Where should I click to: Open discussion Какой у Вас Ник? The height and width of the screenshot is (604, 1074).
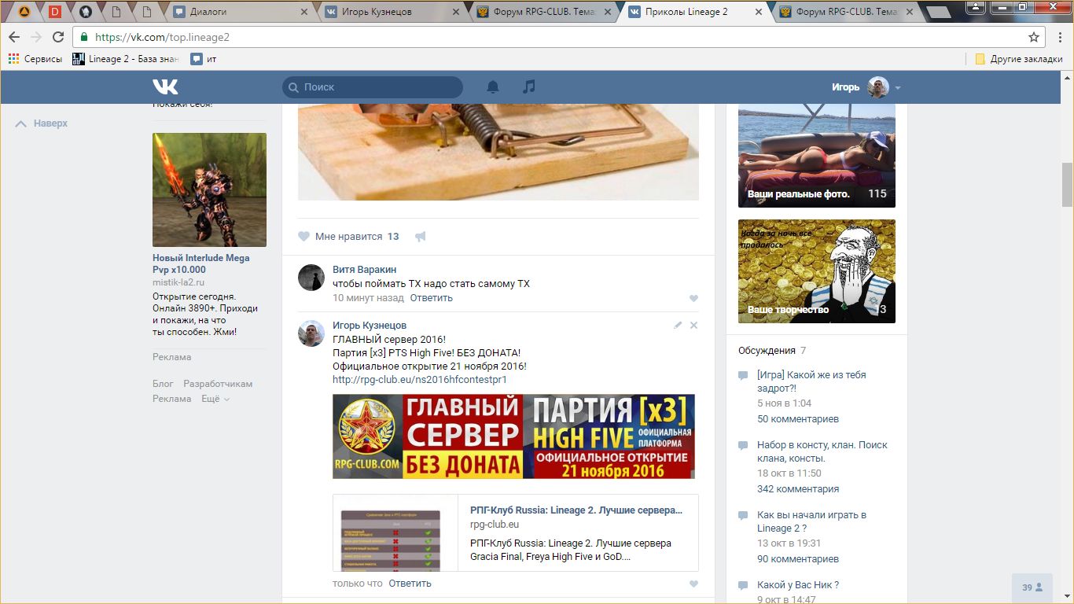(x=798, y=584)
